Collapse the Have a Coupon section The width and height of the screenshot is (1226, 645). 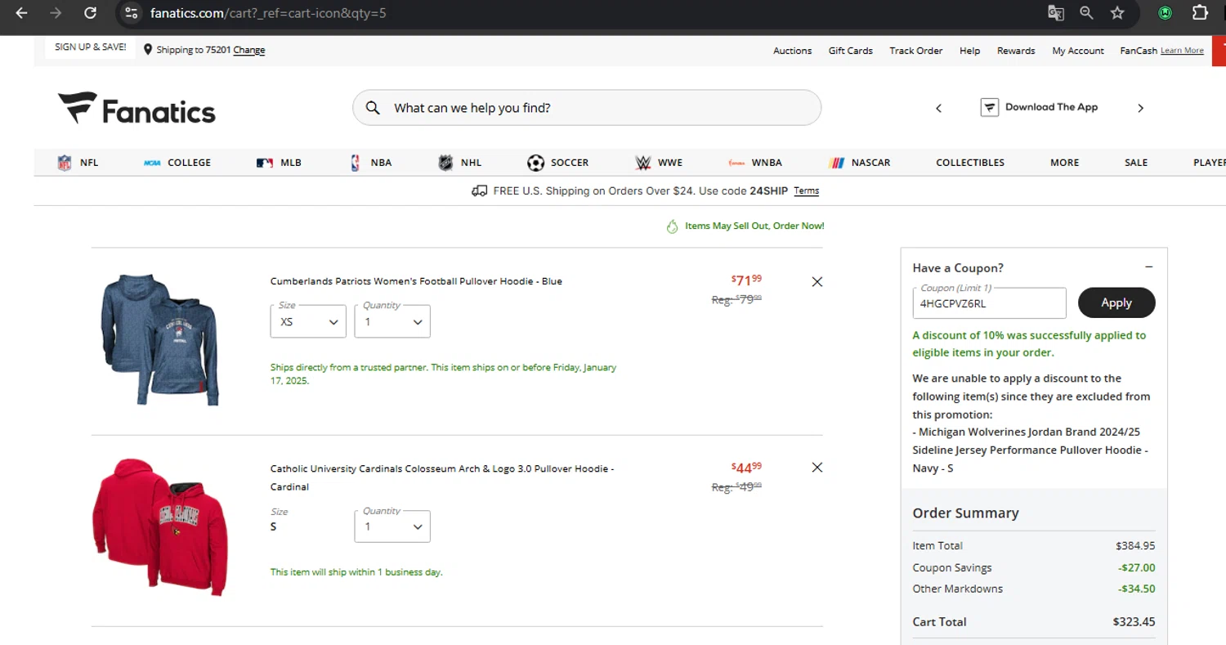1148,267
